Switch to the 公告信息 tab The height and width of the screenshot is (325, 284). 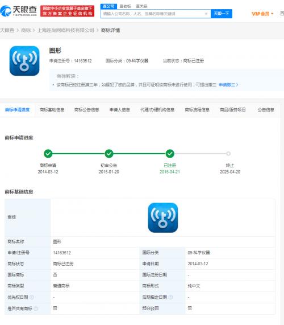[x=266, y=110]
